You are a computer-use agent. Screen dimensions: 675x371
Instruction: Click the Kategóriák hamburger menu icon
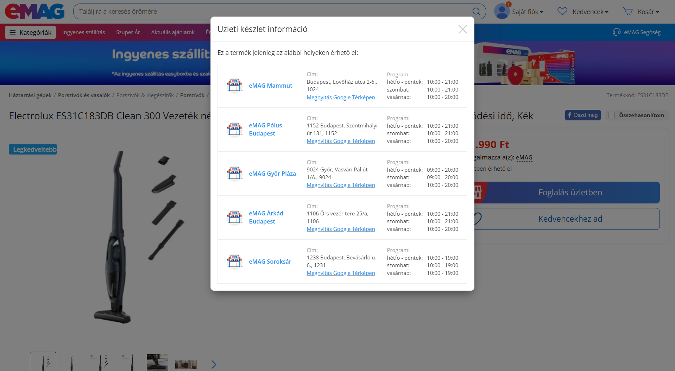click(x=13, y=32)
